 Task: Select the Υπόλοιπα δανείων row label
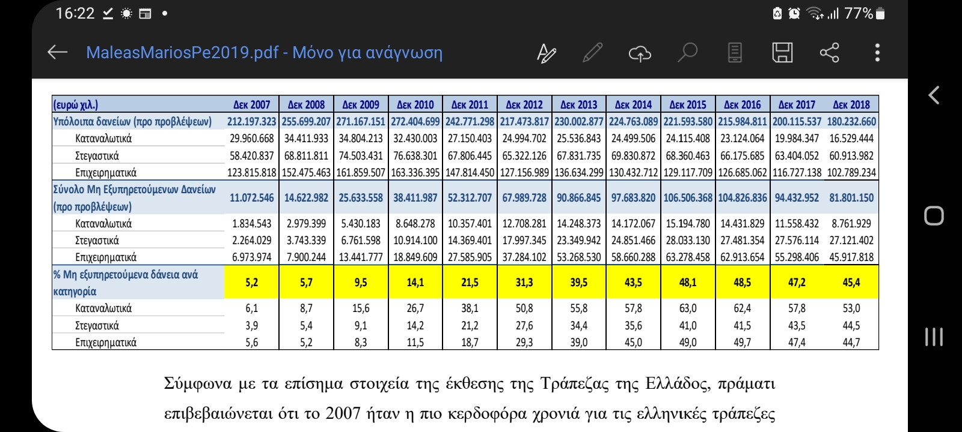132,121
